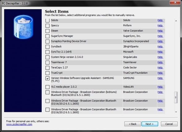Tick the TeamViewer 7 checkbox
The height and width of the screenshot is (132, 182).
[x=48, y=63]
